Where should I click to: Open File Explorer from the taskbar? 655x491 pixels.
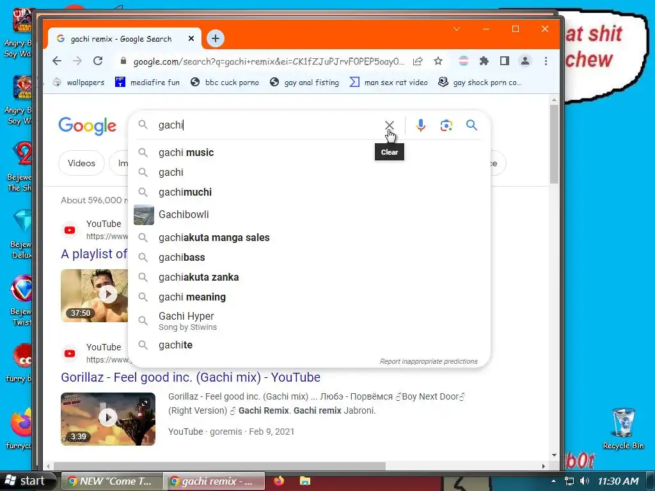(x=305, y=481)
